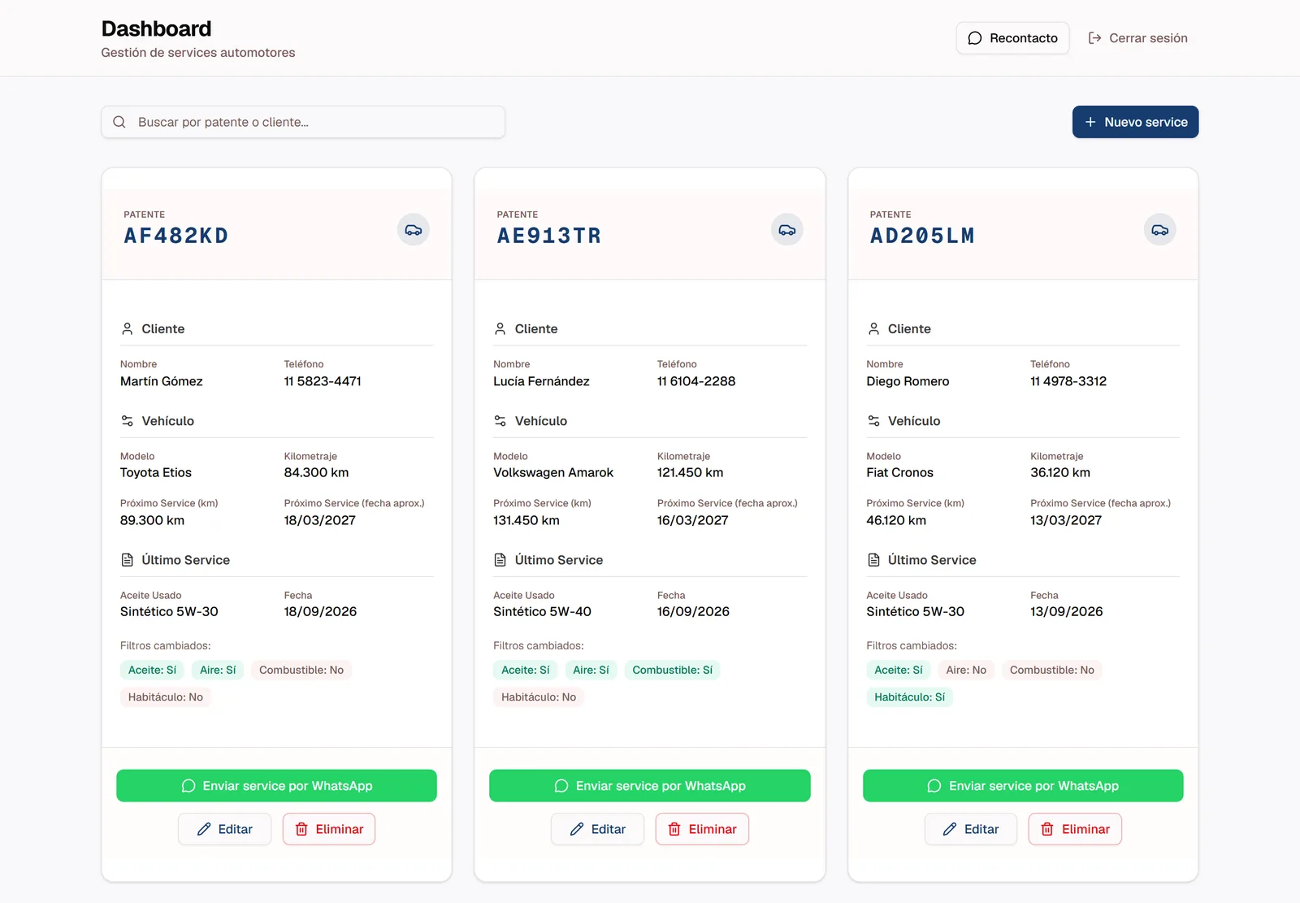Screen dimensions: 1300x903
Task: Click the document icon for Diego Romero's Último Service
Action: pos(873,559)
